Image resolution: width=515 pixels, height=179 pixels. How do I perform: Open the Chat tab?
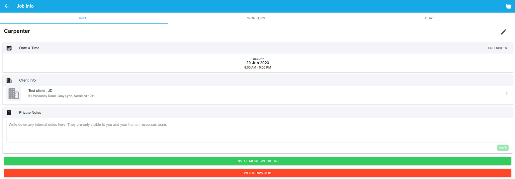[x=429, y=18]
